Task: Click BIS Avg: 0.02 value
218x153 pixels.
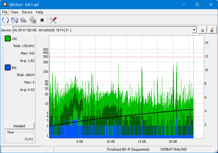Action: click(27, 90)
